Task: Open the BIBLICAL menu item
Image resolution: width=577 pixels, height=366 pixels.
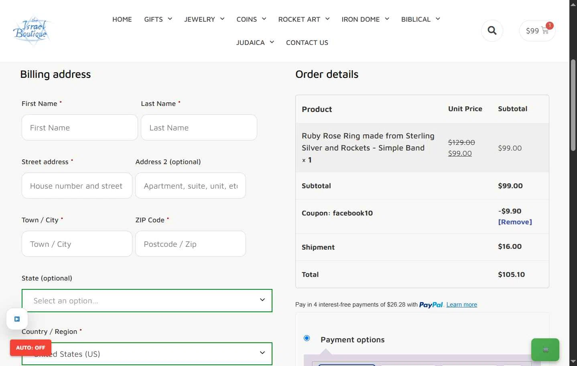Action: pyautogui.click(x=416, y=19)
